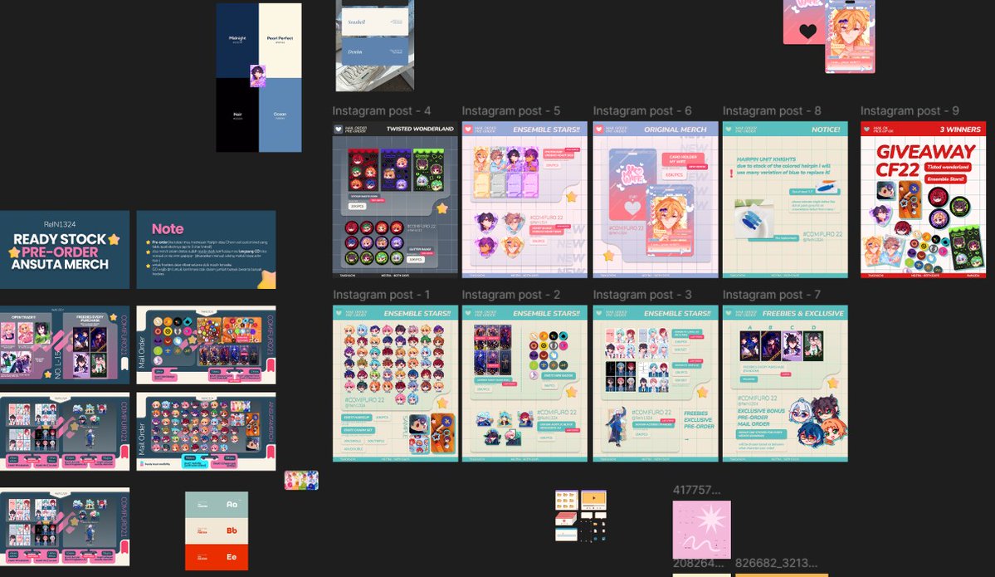
Task: Click the avatar icon in the palette's center
Action: pyautogui.click(x=257, y=76)
